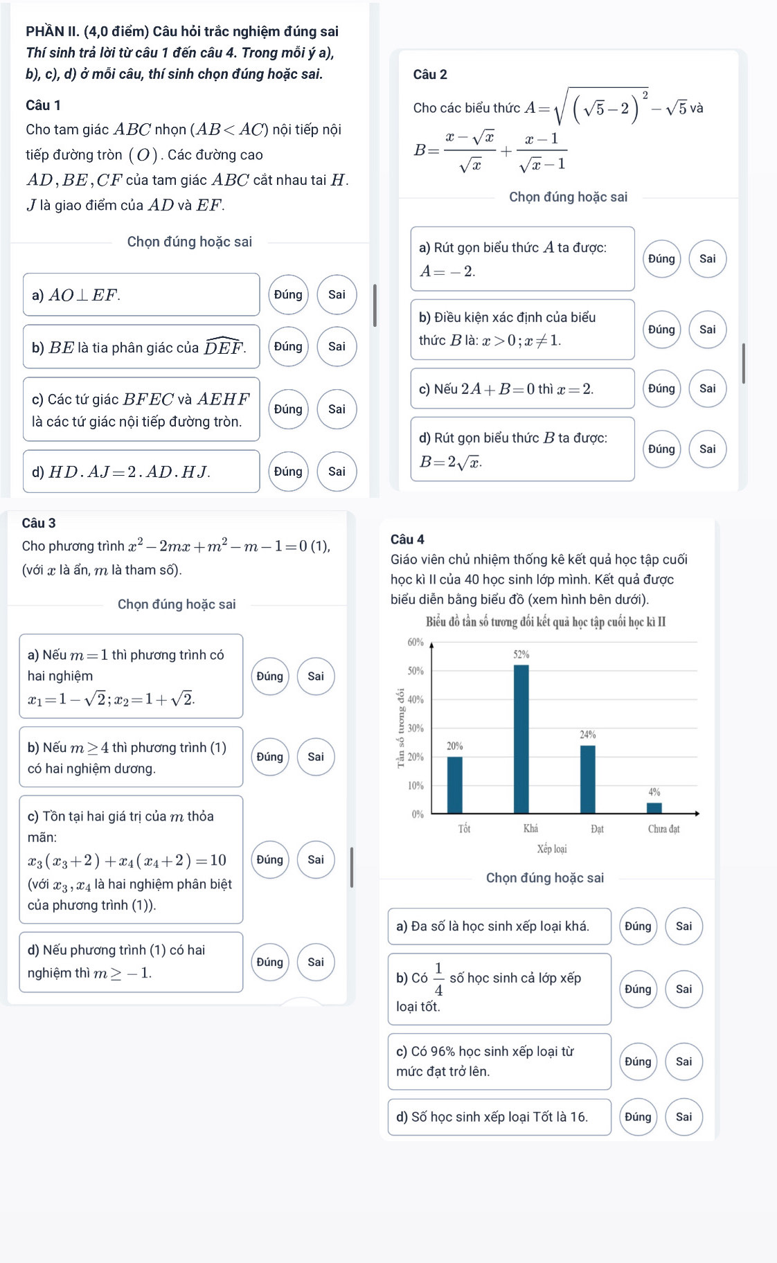Mark Sai for Có 1/4 học sinh loại tốt
This screenshot has width=777, height=1263.
(684, 989)
